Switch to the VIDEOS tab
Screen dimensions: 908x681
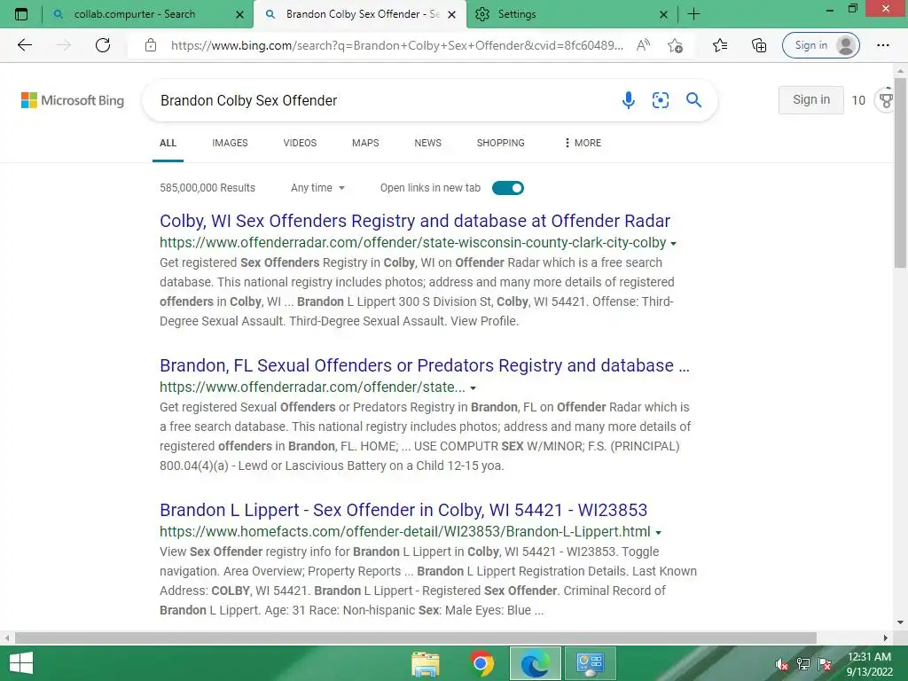pyautogui.click(x=300, y=143)
